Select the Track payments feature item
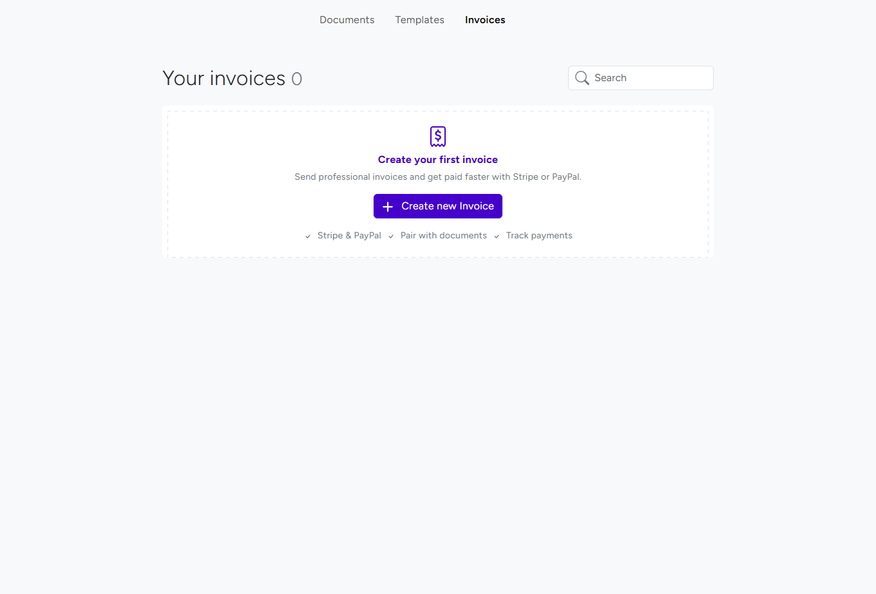876x594 pixels. [x=538, y=235]
